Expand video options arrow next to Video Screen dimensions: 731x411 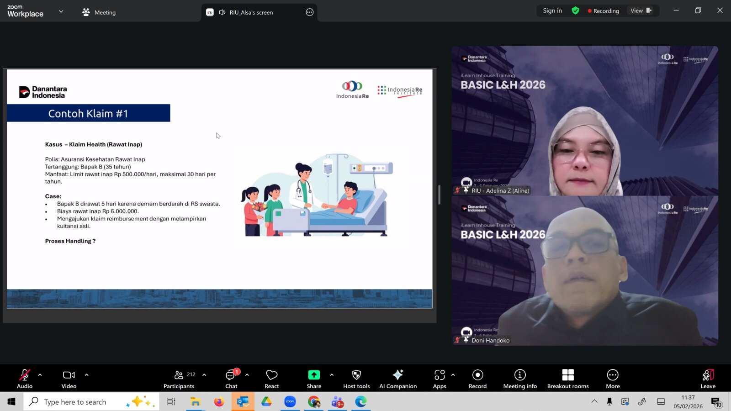87,375
